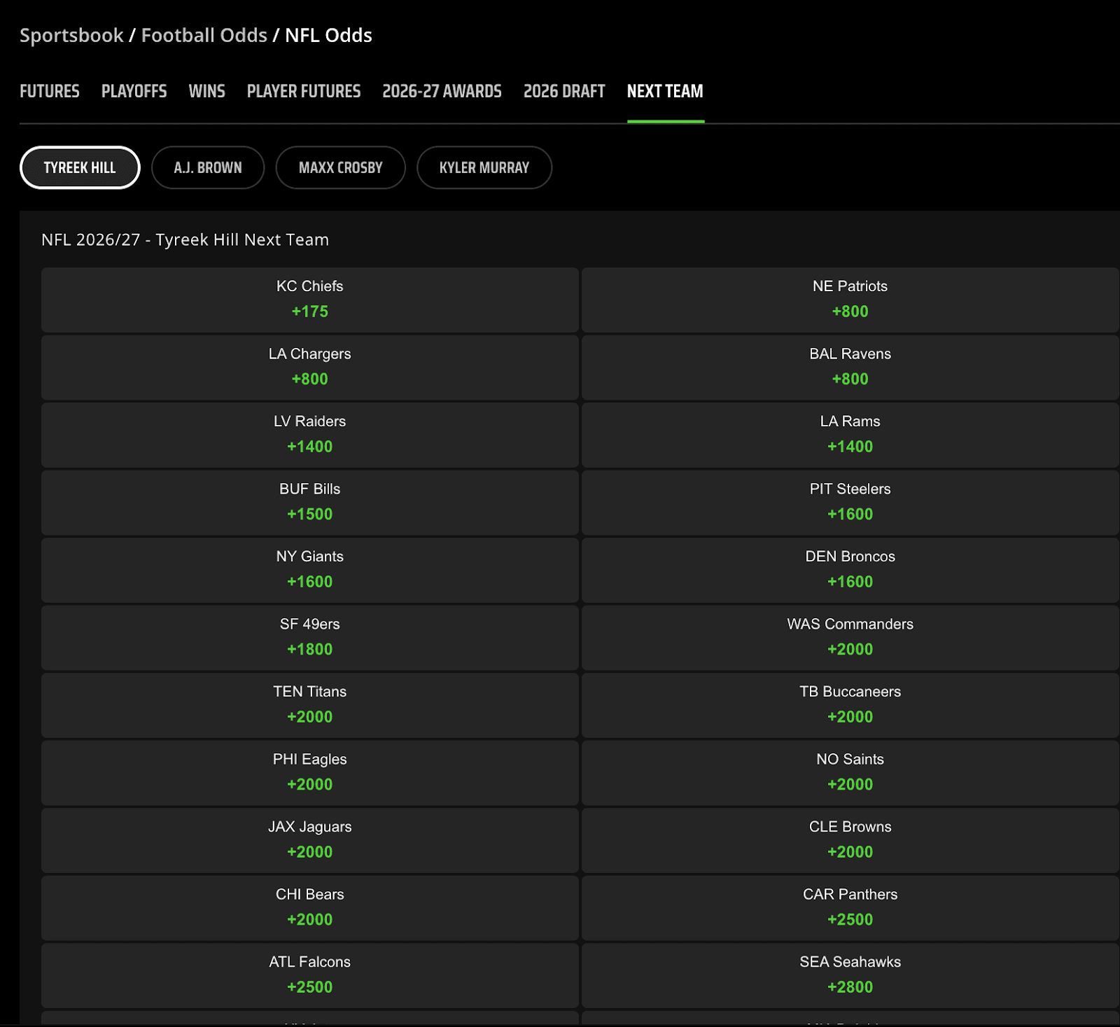This screenshot has width=1120, height=1027.
Task: Pick SEA Seahawks +2800 odds
Action: point(850,975)
